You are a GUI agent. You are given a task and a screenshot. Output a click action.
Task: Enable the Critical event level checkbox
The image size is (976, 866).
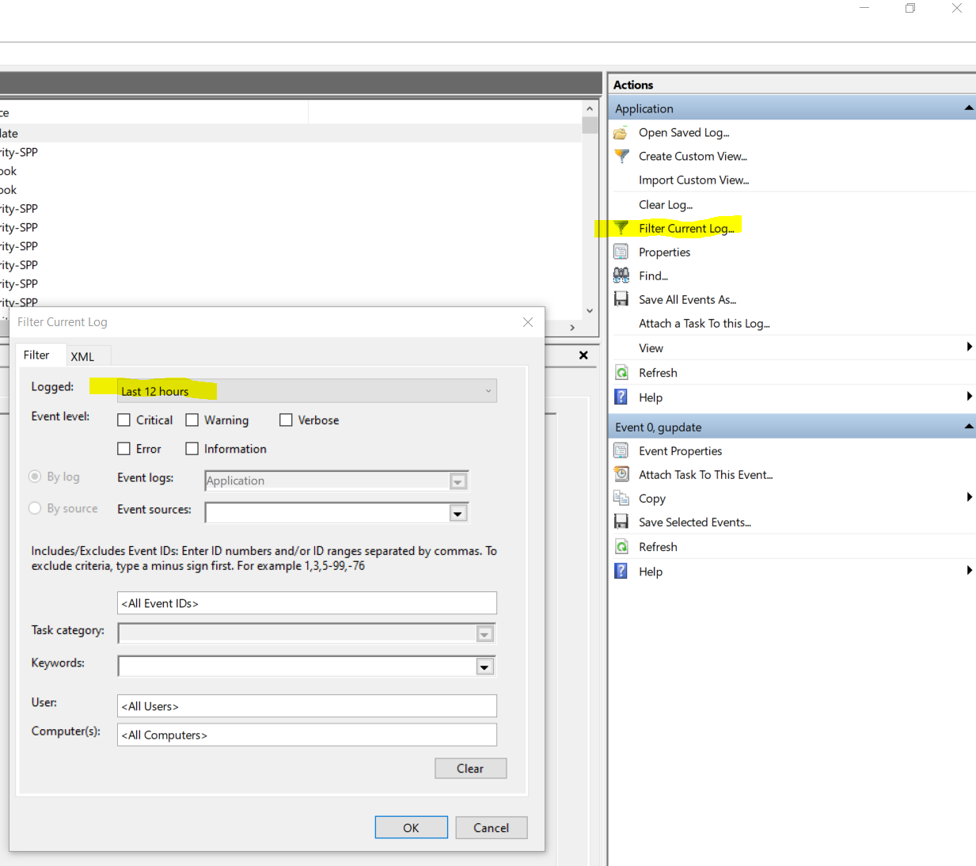tap(123, 420)
